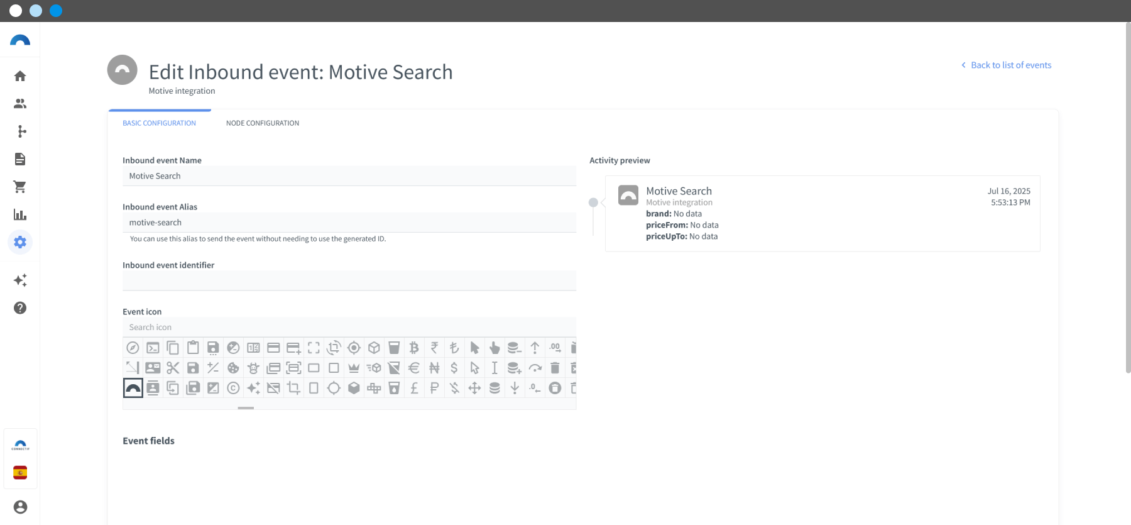Viewport: 1131px width, 525px height.
Task: Click the round event avatar beside title
Action: point(123,70)
